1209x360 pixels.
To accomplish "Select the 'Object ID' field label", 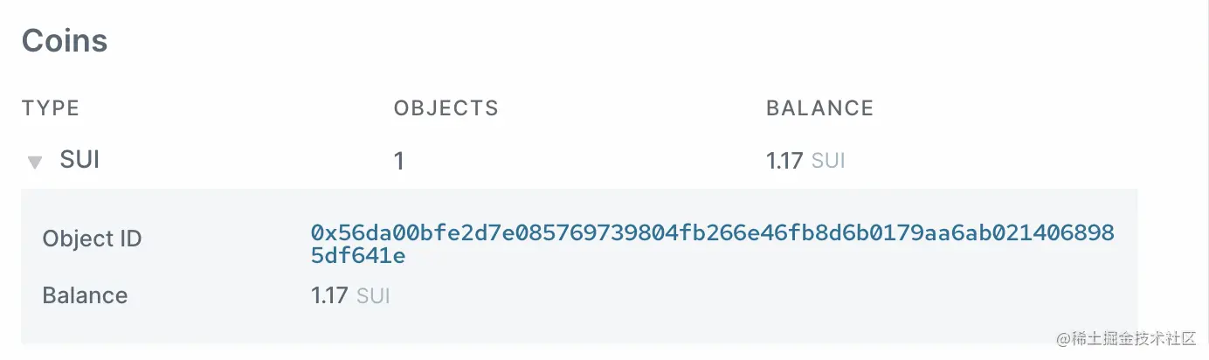I will click(92, 239).
